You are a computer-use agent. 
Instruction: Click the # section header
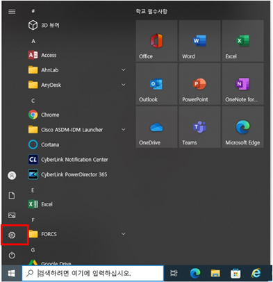33,11
